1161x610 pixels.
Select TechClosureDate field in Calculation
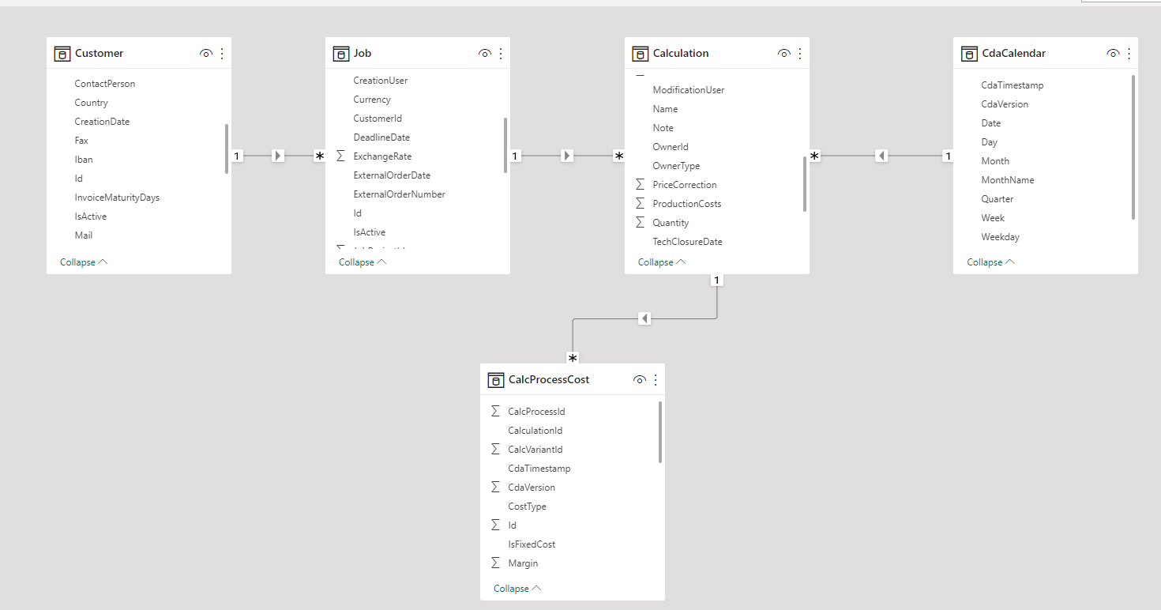tap(687, 242)
